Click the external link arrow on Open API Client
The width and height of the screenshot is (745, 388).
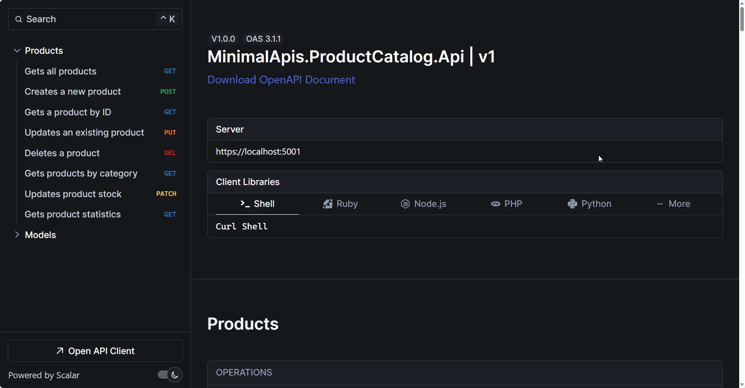[59, 351]
